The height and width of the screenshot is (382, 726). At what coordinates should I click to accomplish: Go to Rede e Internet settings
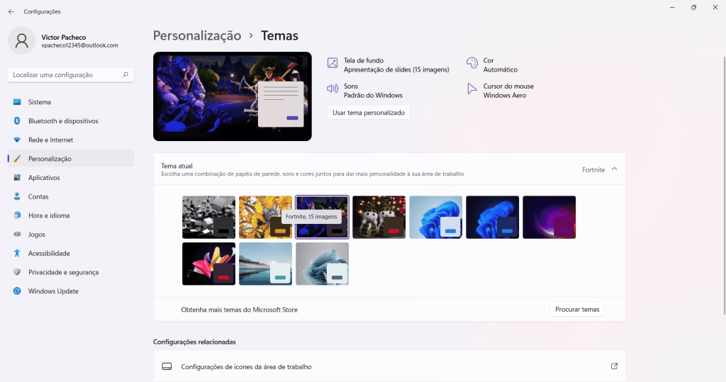point(71,140)
